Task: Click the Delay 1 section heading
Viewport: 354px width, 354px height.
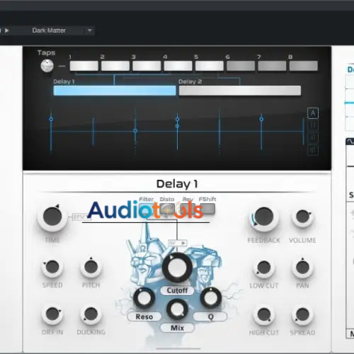Action: coord(177,184)
